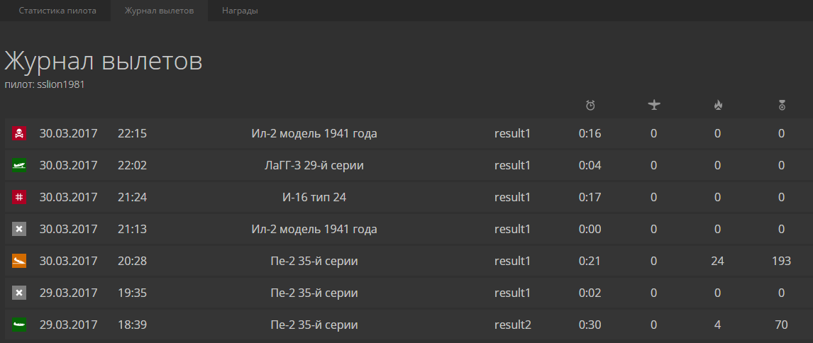Click the alarm clock column header icon
Screen dimensions: 813x343
590,105
